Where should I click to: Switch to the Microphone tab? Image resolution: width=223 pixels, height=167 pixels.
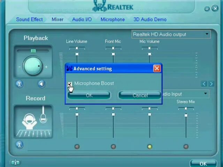[x=113, y=19]
